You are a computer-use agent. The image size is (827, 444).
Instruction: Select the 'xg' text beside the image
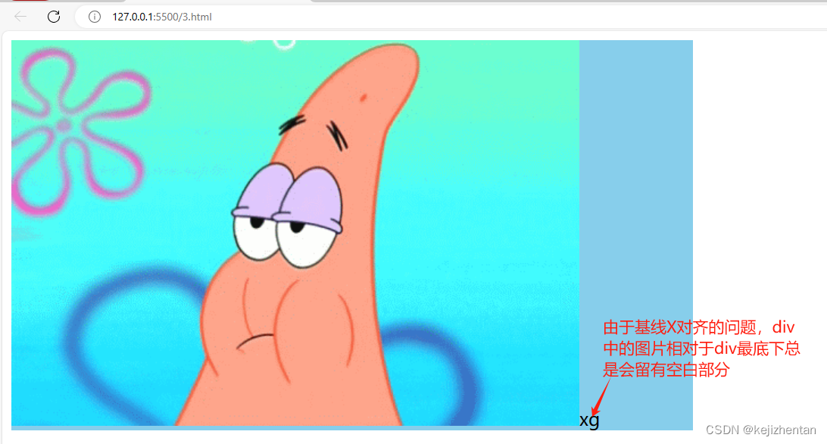(589, 421)
